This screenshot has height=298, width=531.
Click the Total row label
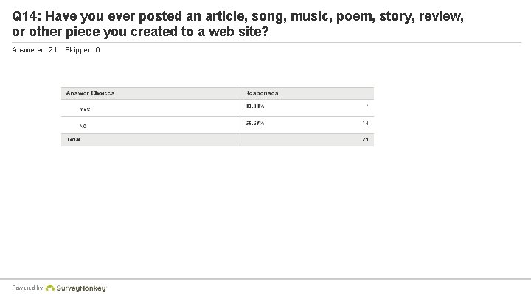(x=74, y=139)
